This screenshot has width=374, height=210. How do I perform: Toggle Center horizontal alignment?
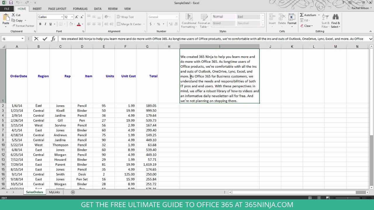click(x=94, y=24)
